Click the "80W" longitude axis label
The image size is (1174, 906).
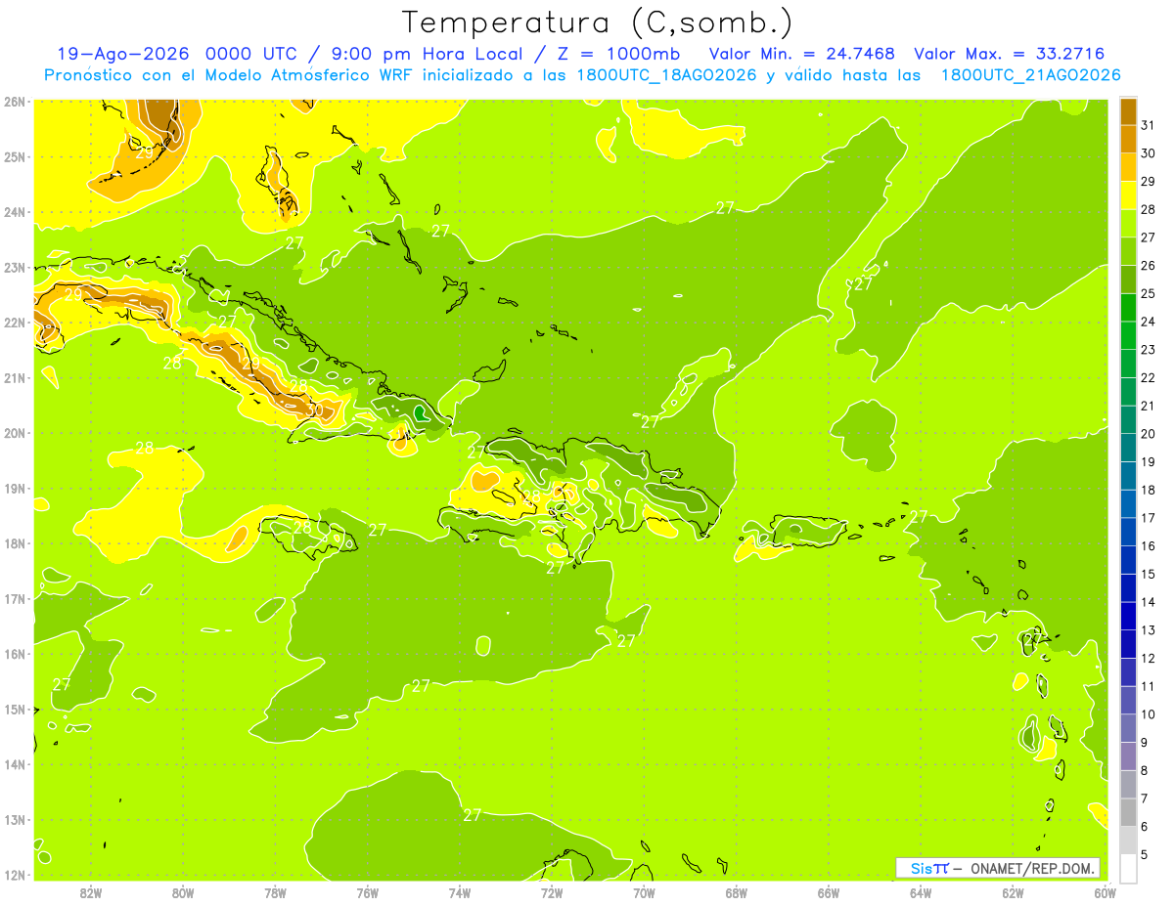click(x=183, y=892)
